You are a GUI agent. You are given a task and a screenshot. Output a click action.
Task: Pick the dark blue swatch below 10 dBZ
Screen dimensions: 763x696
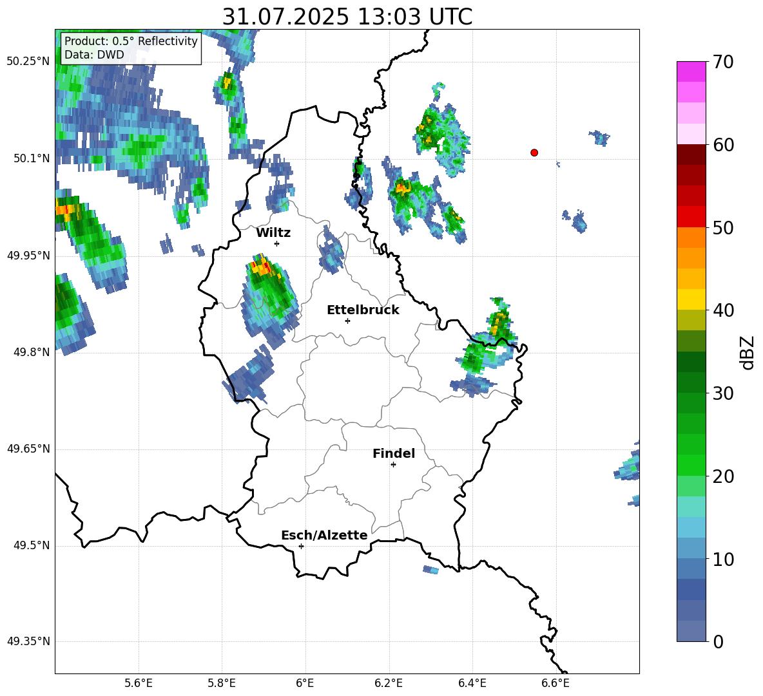(691, 589)
